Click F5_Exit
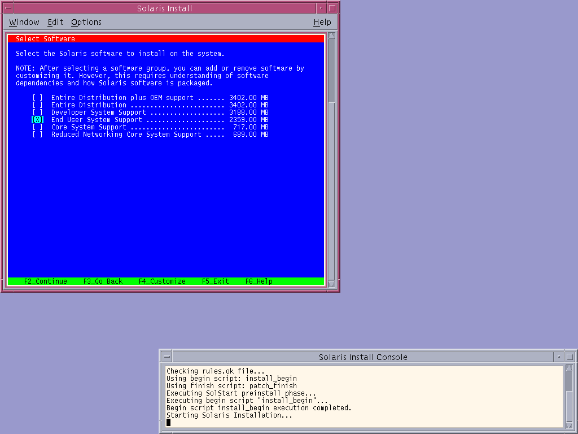Screen dimensions: 578x434 coord(215,281)
